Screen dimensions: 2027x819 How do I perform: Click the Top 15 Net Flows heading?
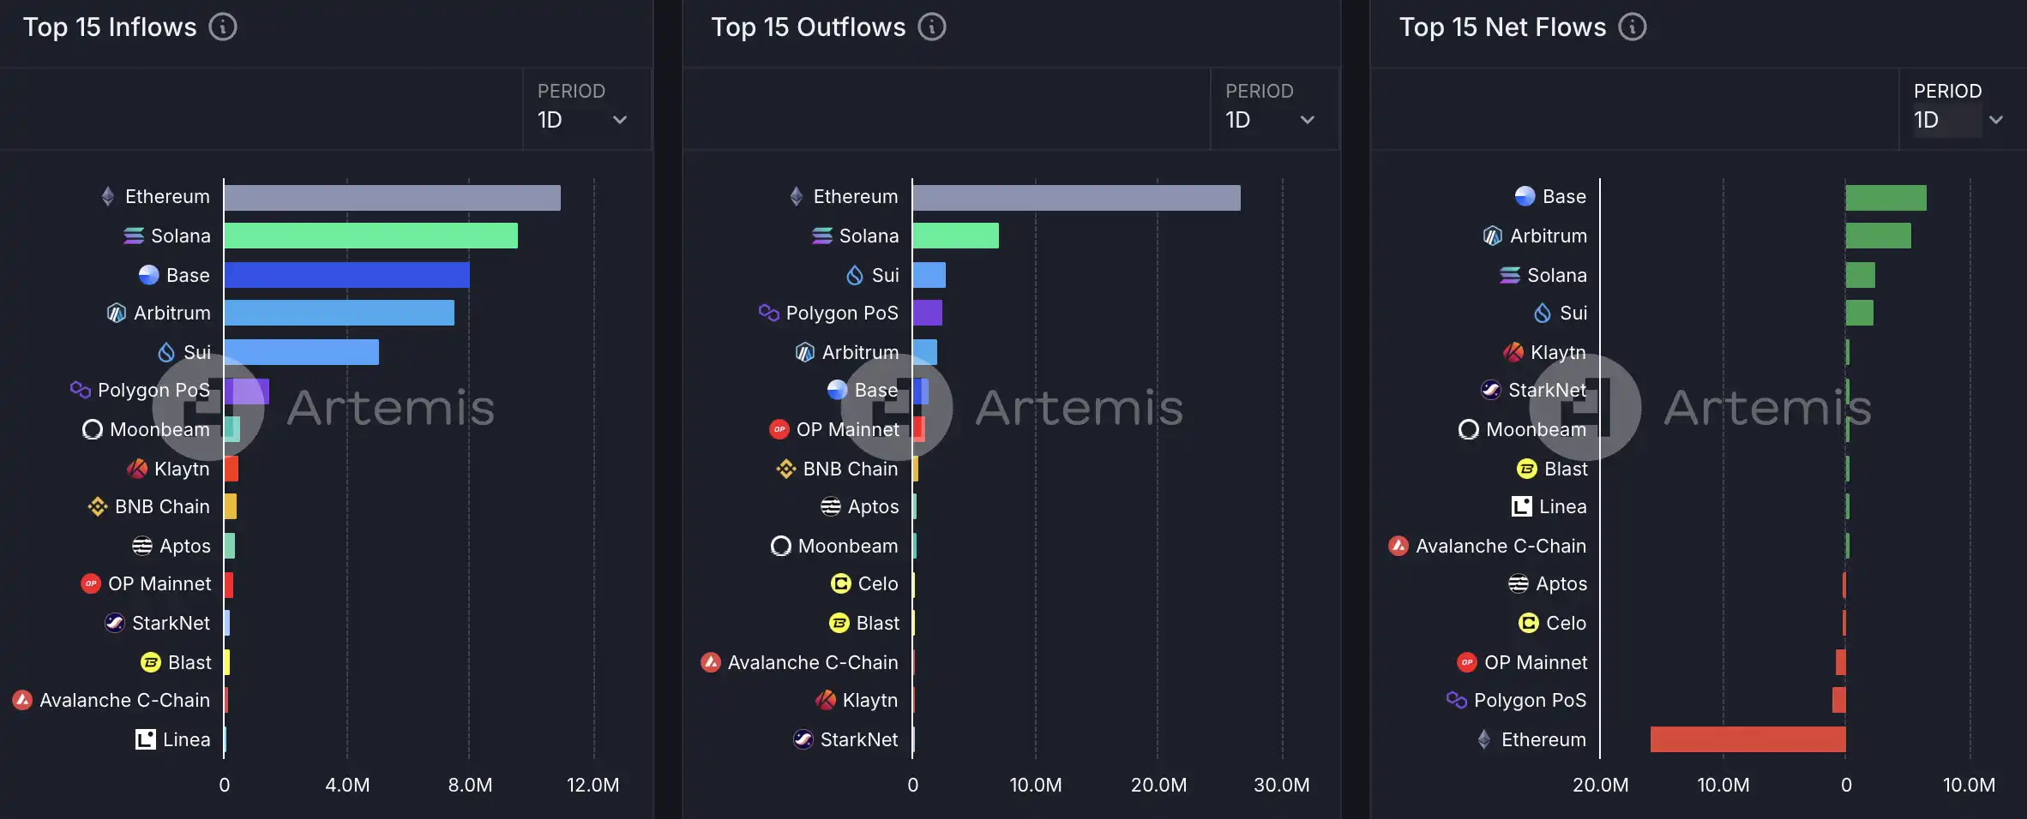click(x=1503, y=27)
